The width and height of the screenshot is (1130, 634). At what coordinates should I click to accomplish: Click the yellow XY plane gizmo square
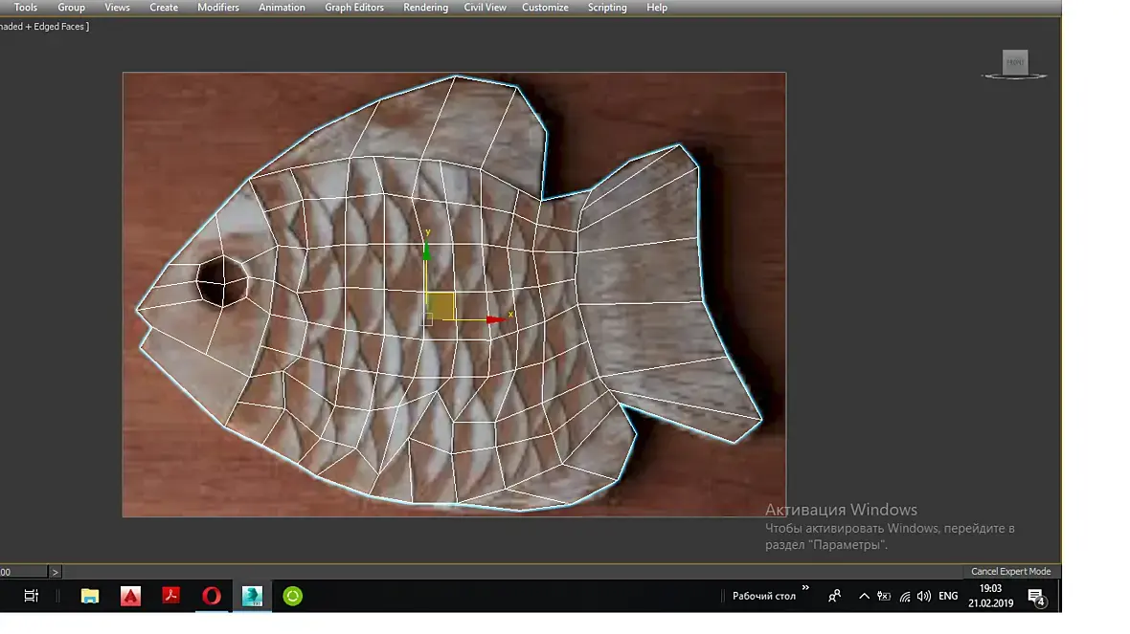(441, 306)
